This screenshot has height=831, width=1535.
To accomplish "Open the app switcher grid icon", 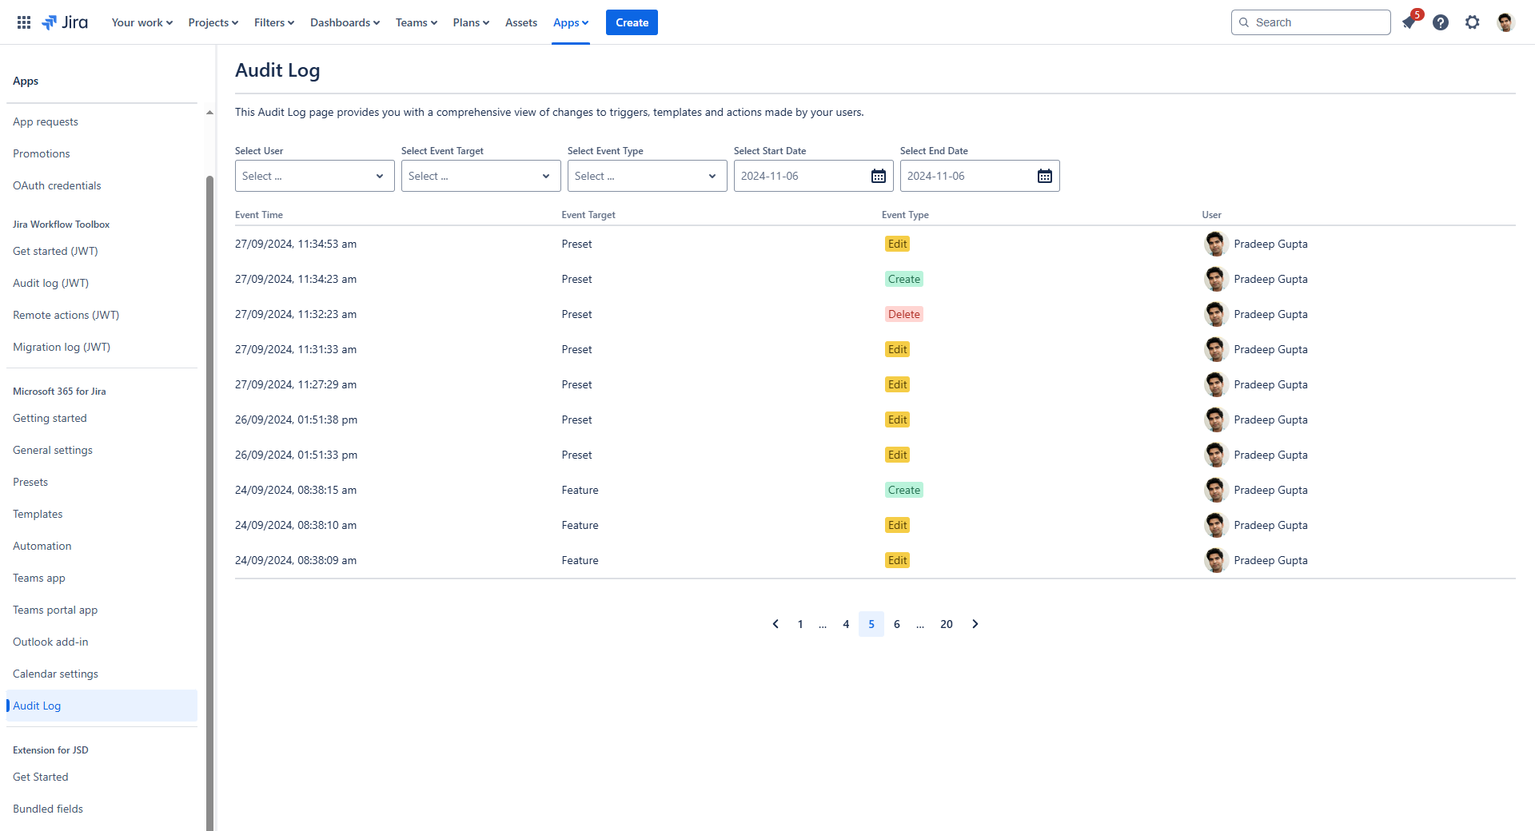I will click(24, 22).
